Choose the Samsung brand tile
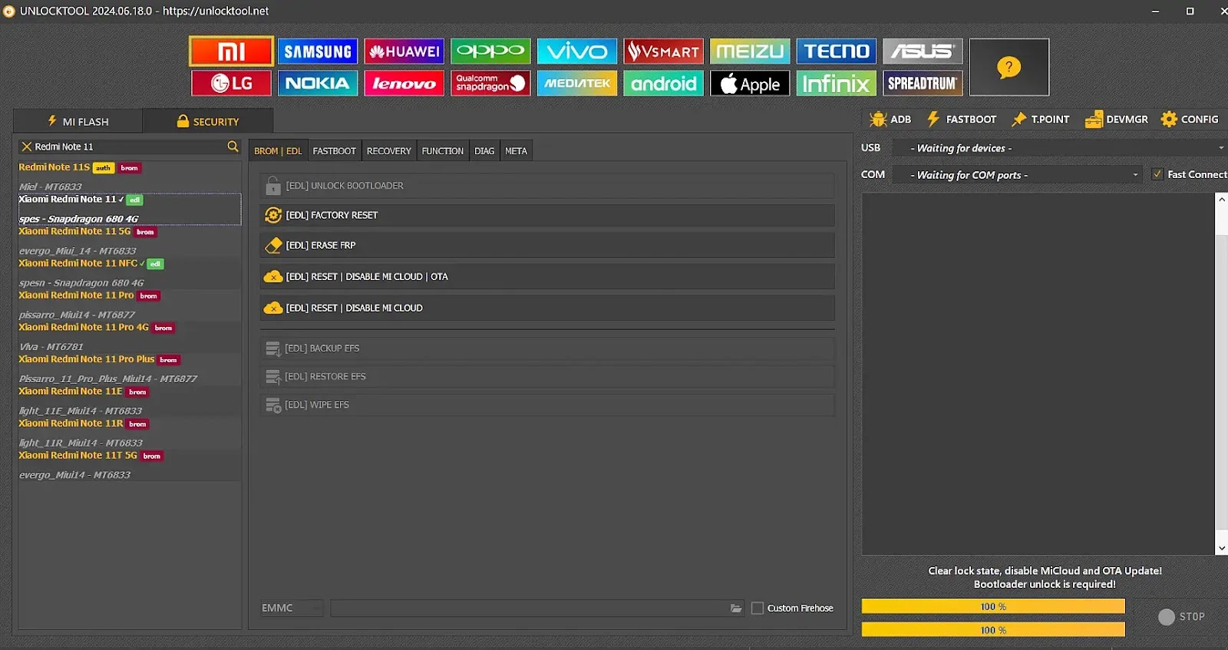 pos(318,51)
